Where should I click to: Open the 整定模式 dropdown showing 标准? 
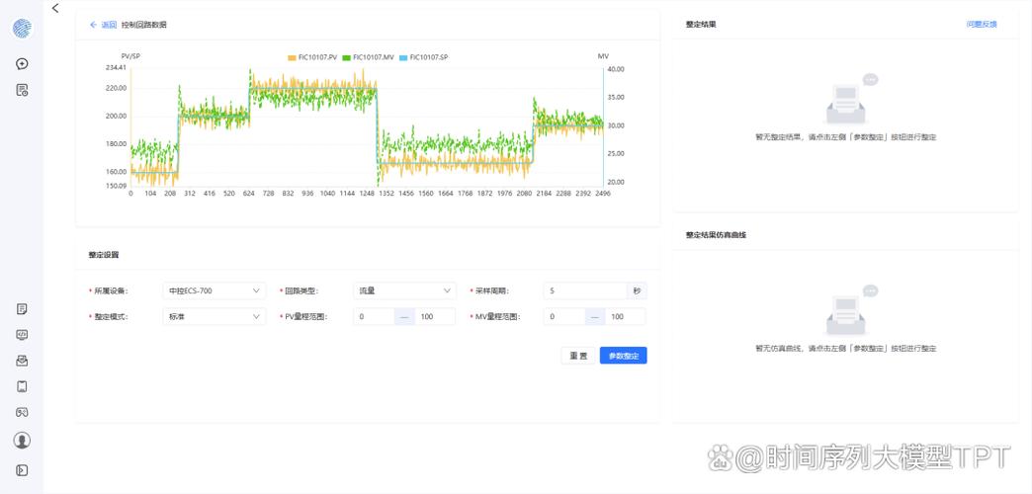[x=214, y=316]
